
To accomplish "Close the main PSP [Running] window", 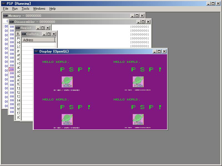I will tap(218, 4).
